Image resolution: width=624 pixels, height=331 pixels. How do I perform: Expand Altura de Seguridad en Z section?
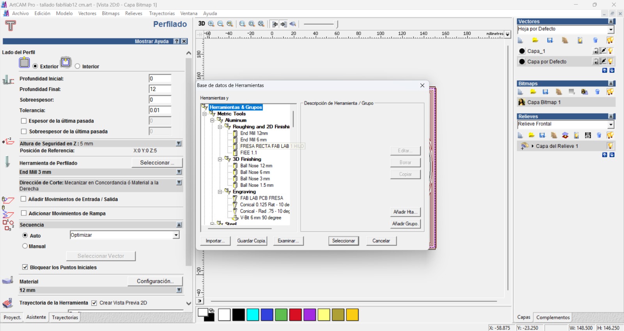[179, 143]
